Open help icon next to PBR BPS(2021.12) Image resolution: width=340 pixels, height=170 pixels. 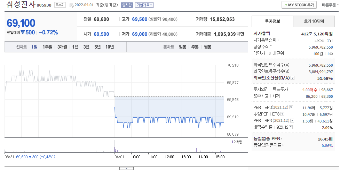pos(292,121)
